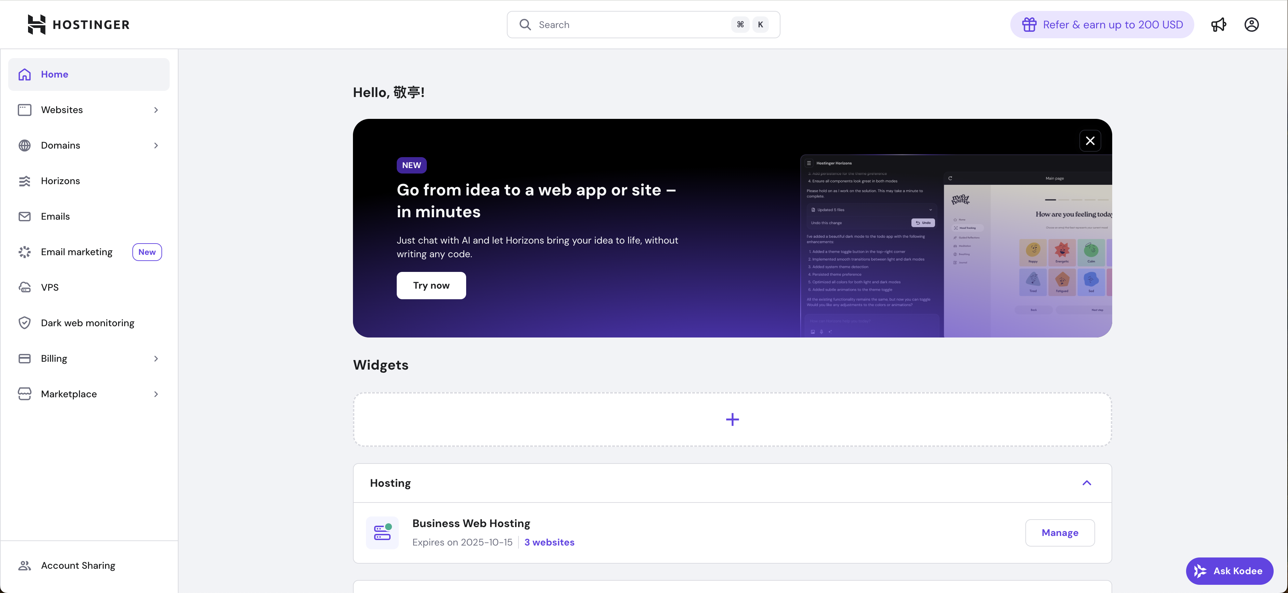1288x593 pixels.
Task: Click Manage for Business Web Hosting
Action: (x=1060, y=533)
